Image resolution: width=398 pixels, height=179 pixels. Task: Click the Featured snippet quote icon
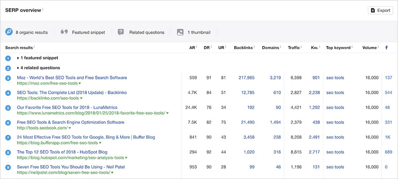pyautogui.click(x=64, y=32)
